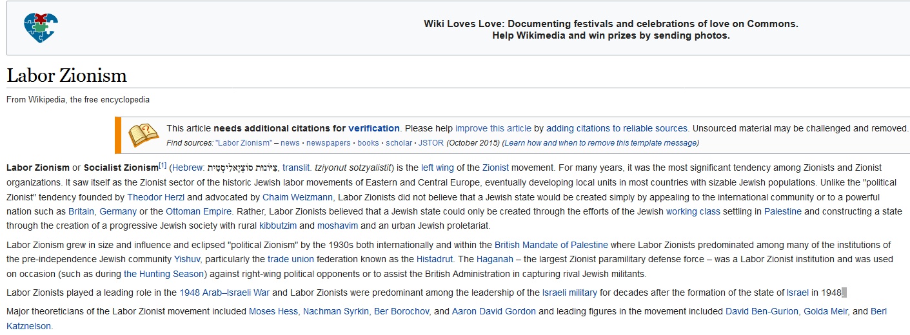Open the Hunting Season link

tap(164, 274)
